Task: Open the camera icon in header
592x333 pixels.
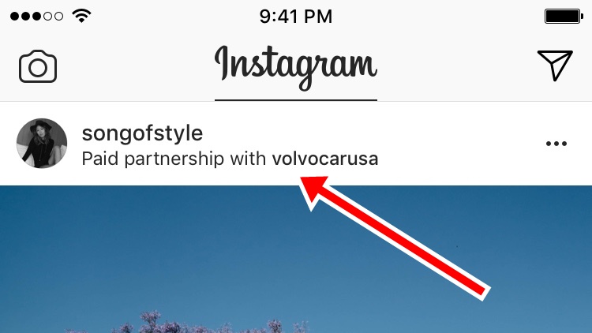Action: 38,66
